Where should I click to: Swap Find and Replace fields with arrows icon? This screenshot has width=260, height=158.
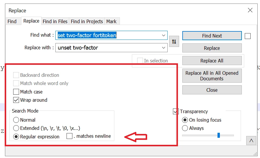[x=174, y=41]
